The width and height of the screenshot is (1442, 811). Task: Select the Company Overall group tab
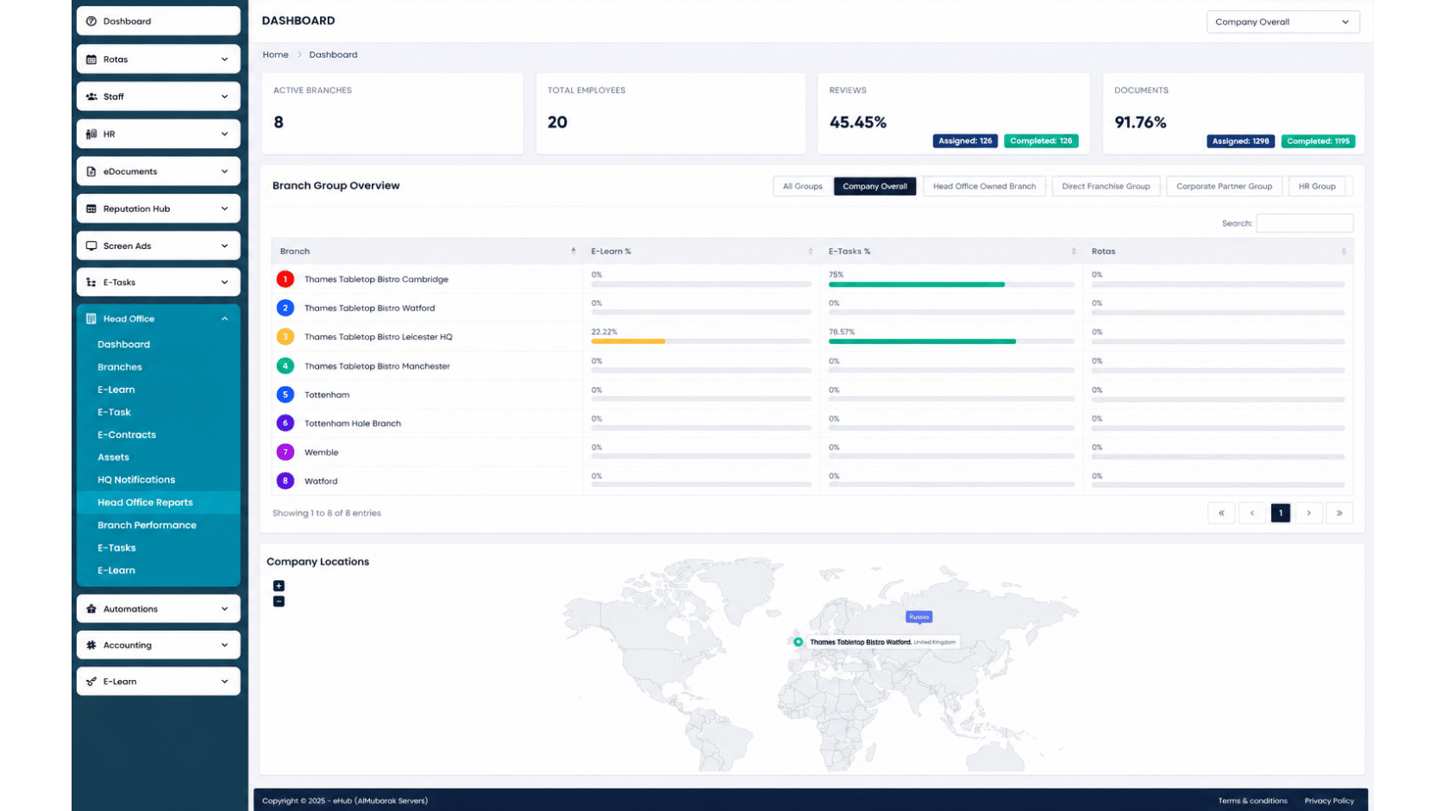pos(875,186)
